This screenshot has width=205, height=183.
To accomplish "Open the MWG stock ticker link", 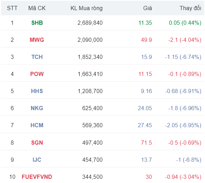I will click(37, 40).
